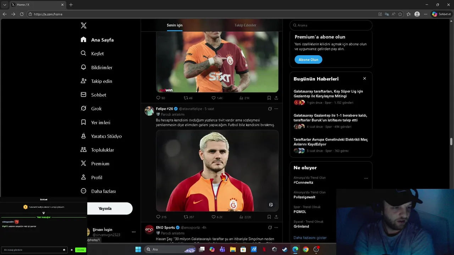Click the X logo above the sidebar
Screen dimensions: 454x255
pos(84,25)
